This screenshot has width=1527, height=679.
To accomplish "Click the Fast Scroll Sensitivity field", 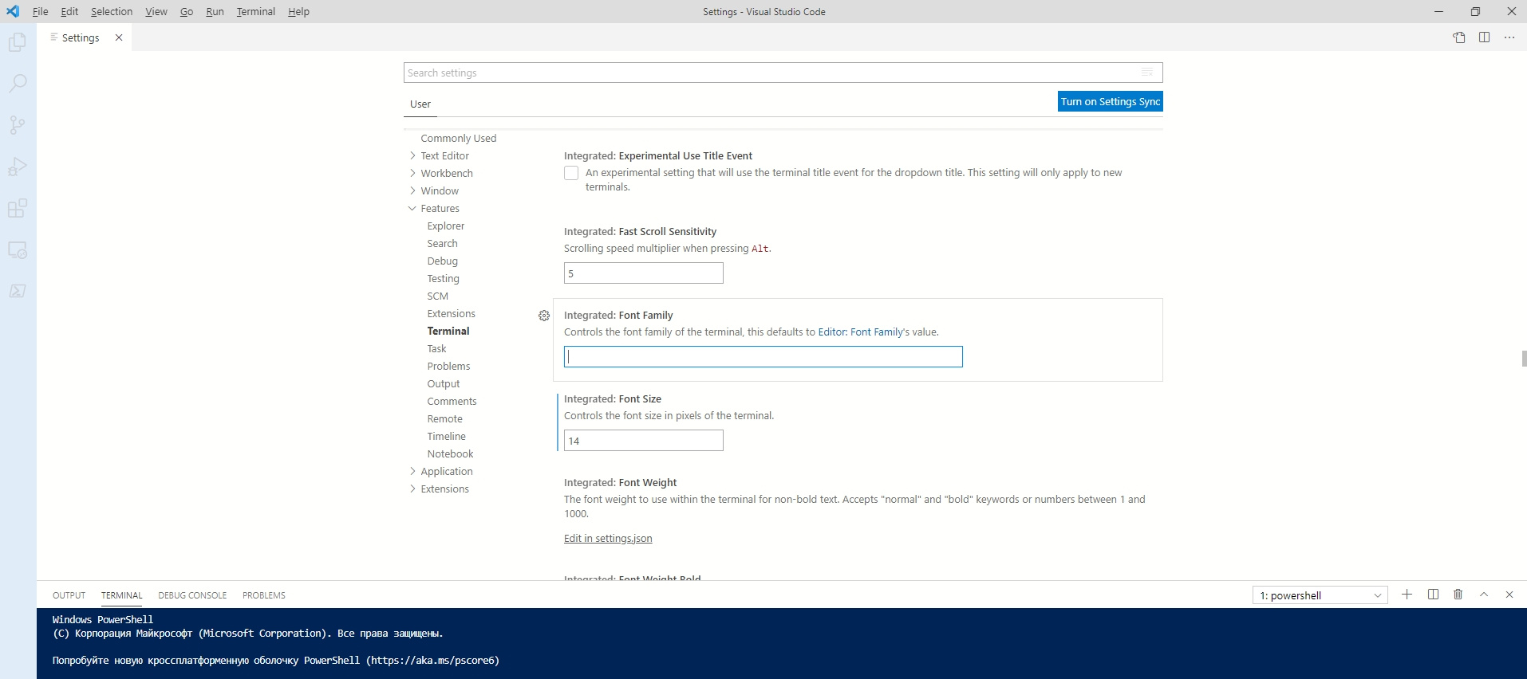I will [x=644, y=273].
